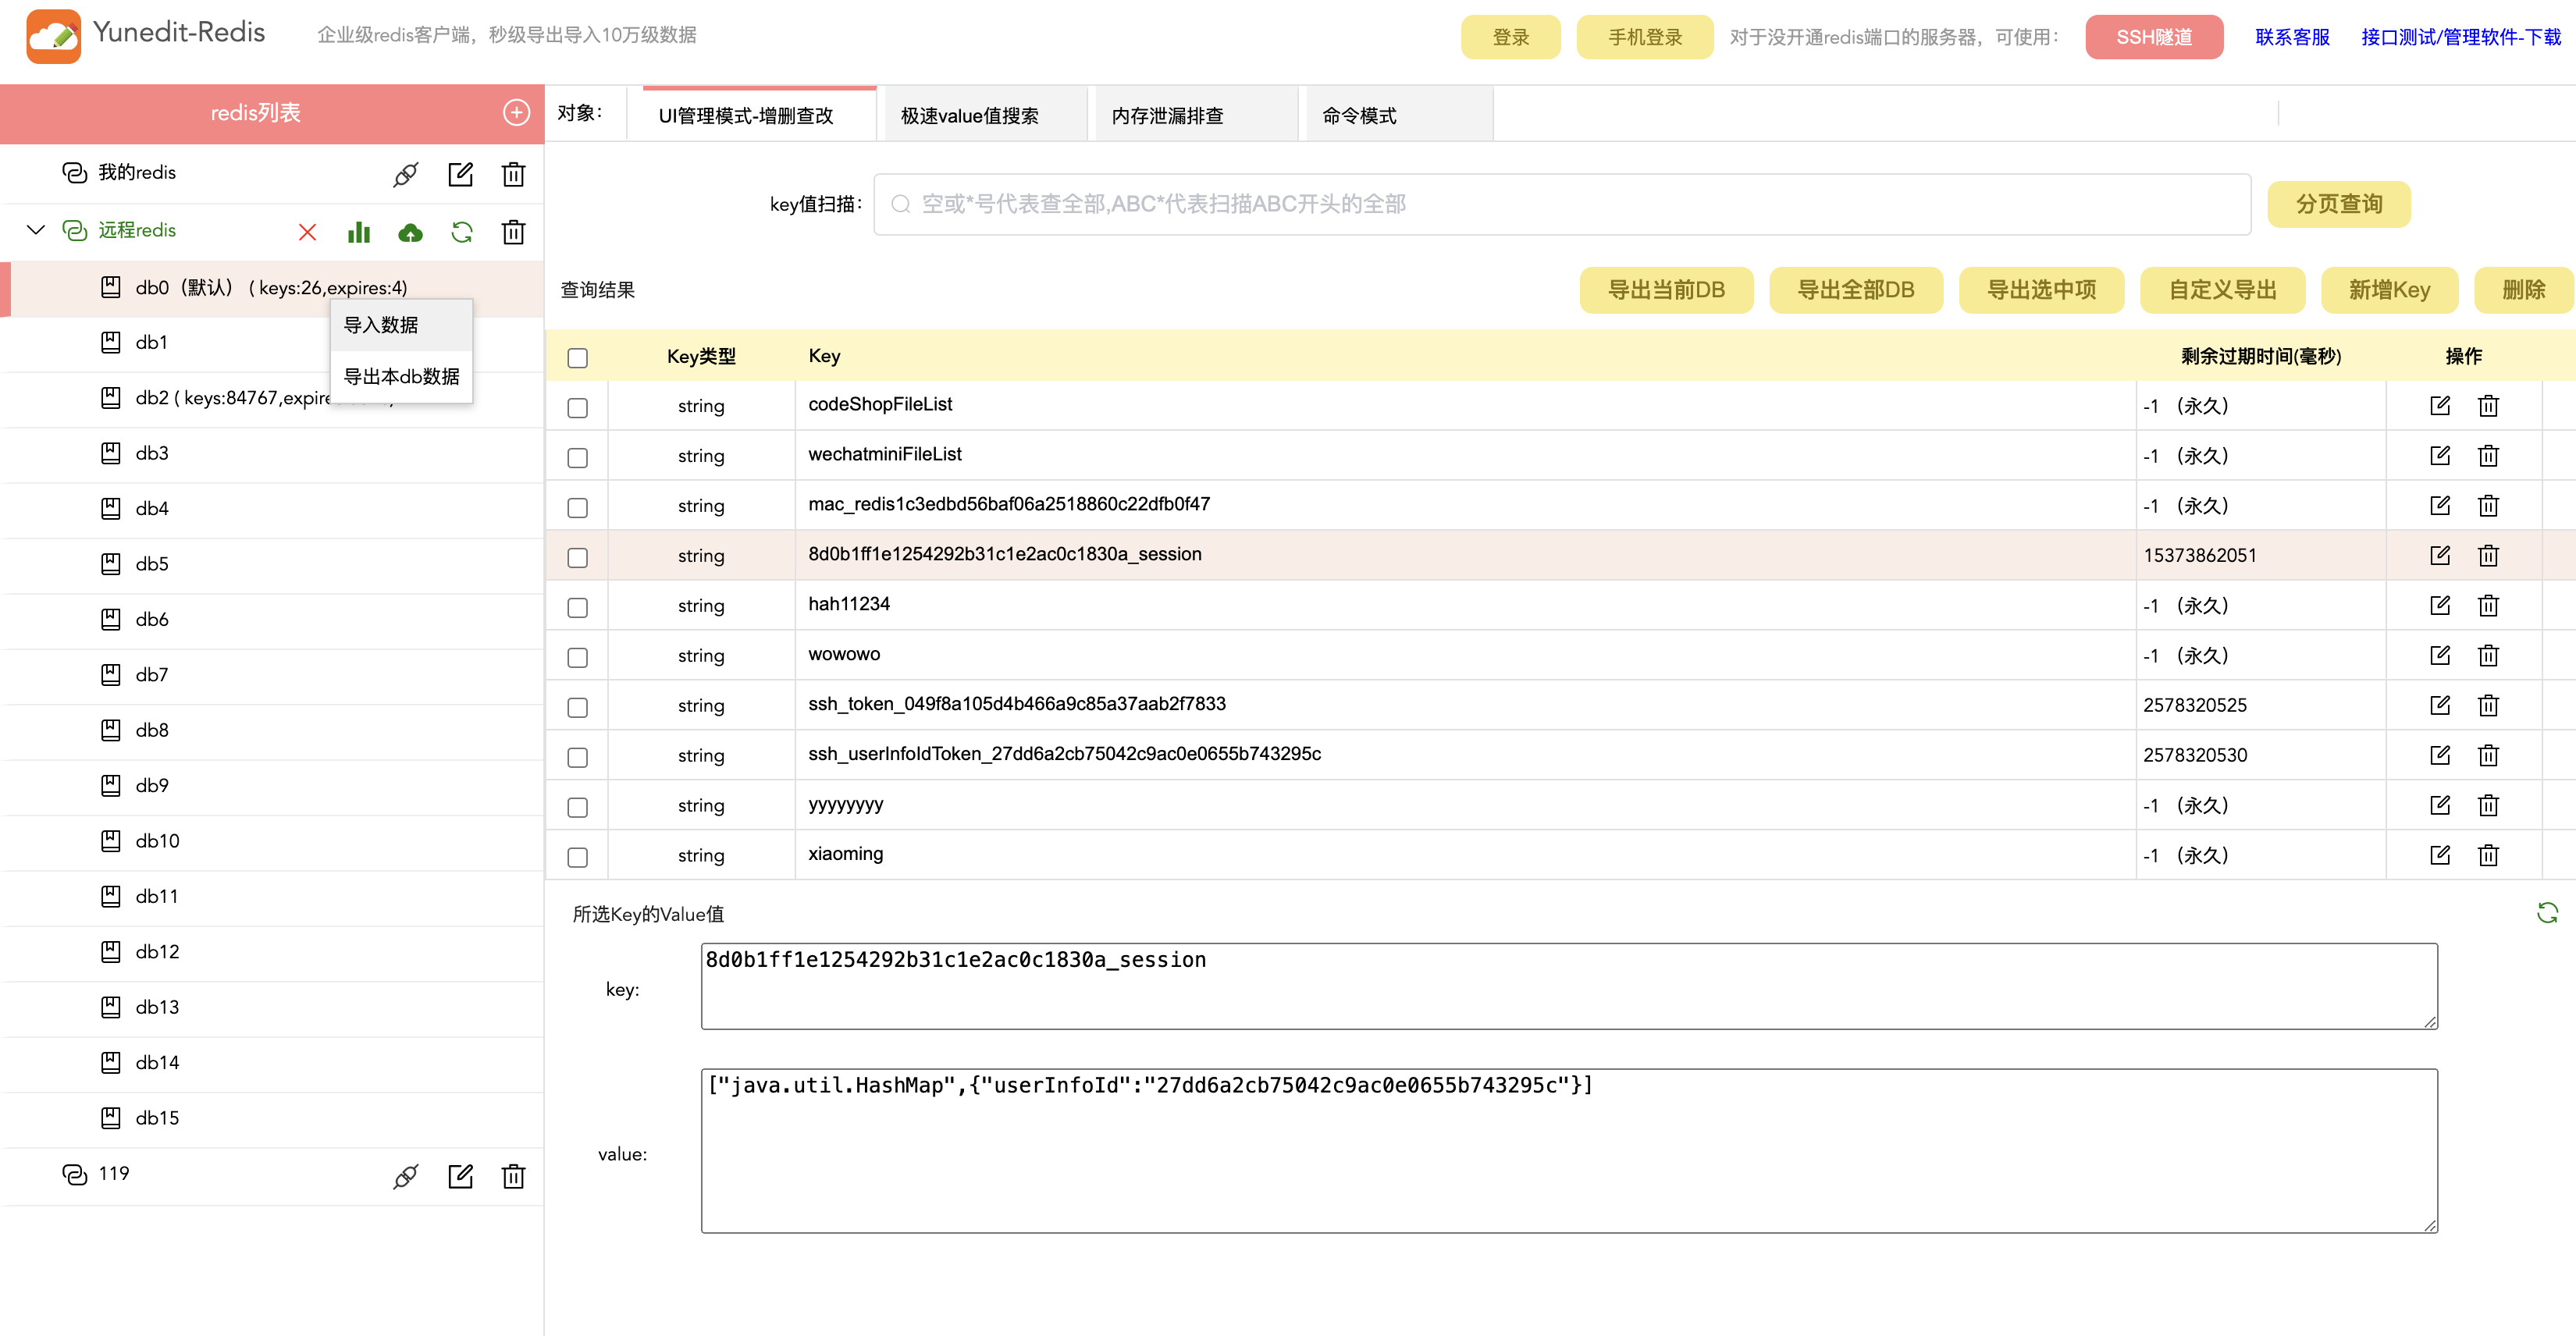This screenshot has width=2576, height=1336.
Task: Choose 导入数据 from the context menu
Action: [x=381, y=325]
